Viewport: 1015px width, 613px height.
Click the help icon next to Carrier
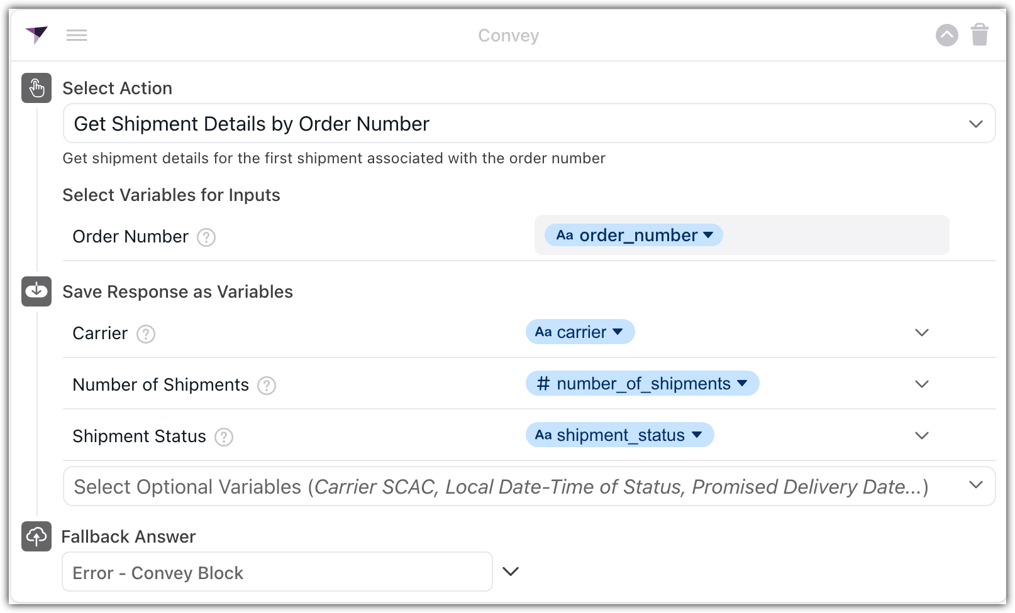pos(146,334)
